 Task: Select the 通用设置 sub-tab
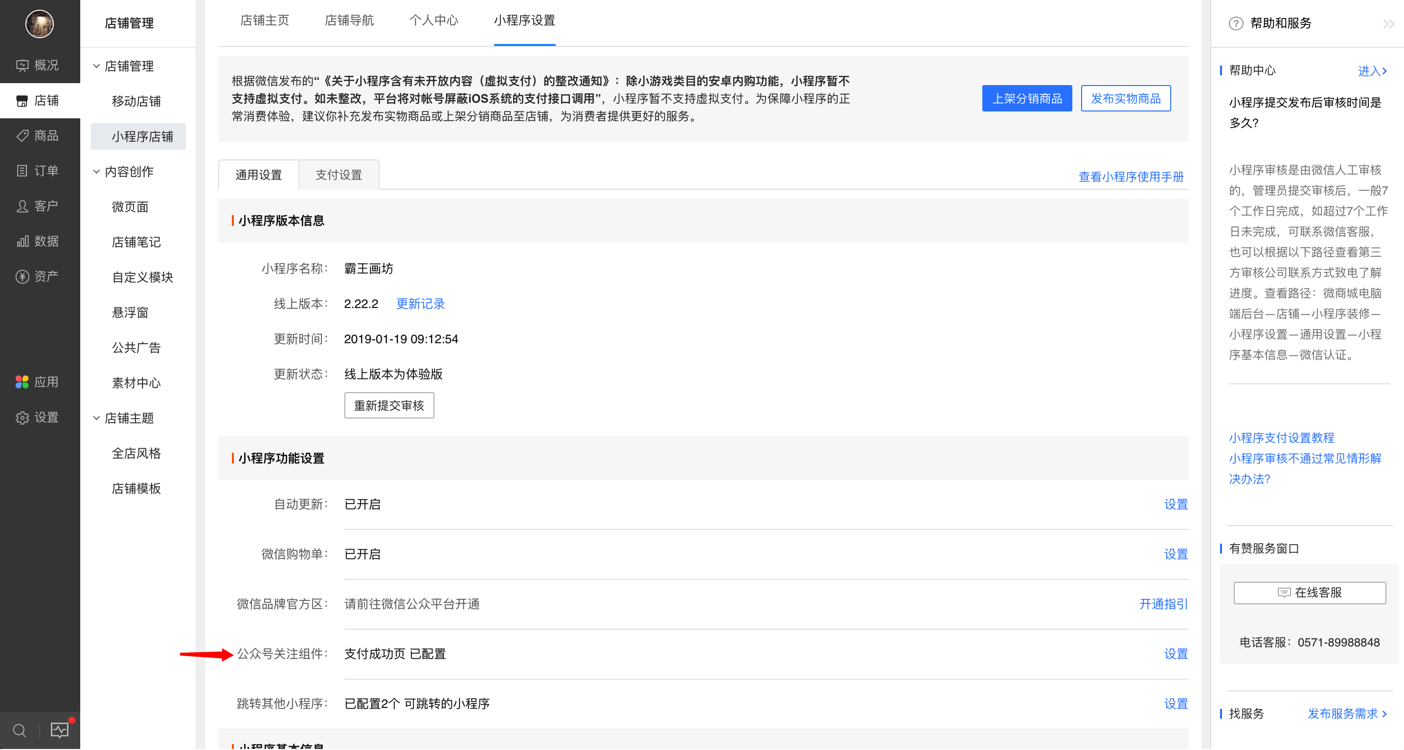(x=258, y=175)
